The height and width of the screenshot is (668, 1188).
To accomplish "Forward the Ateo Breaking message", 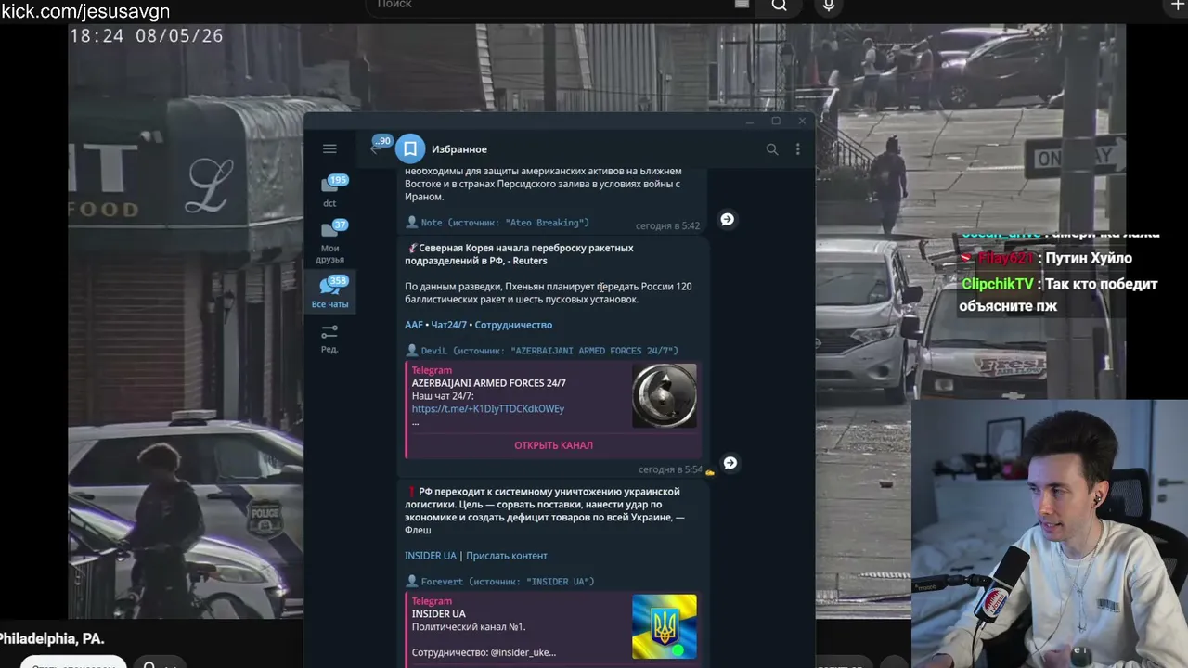I will point(728,220).
